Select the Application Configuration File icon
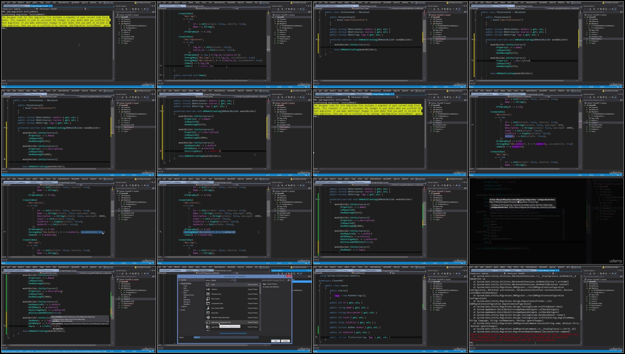The image size is (625, 354). tap(208, 322)
